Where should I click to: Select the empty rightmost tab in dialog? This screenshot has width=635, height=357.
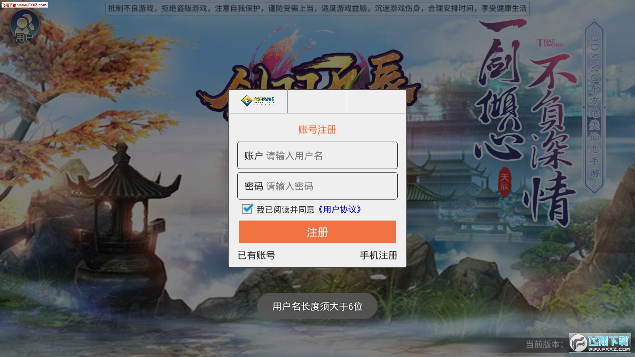point(376,101)
